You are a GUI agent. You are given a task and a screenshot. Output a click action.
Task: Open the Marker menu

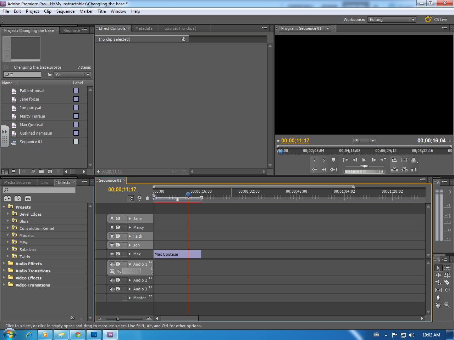pos(86,11)
